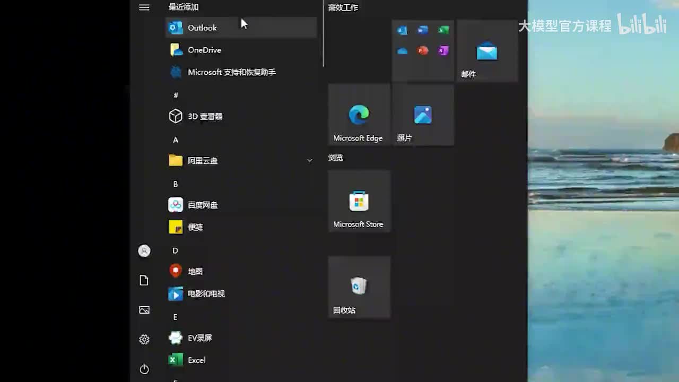Open the user account icon
Screen dimensions: 679x382
click(144, 251)
